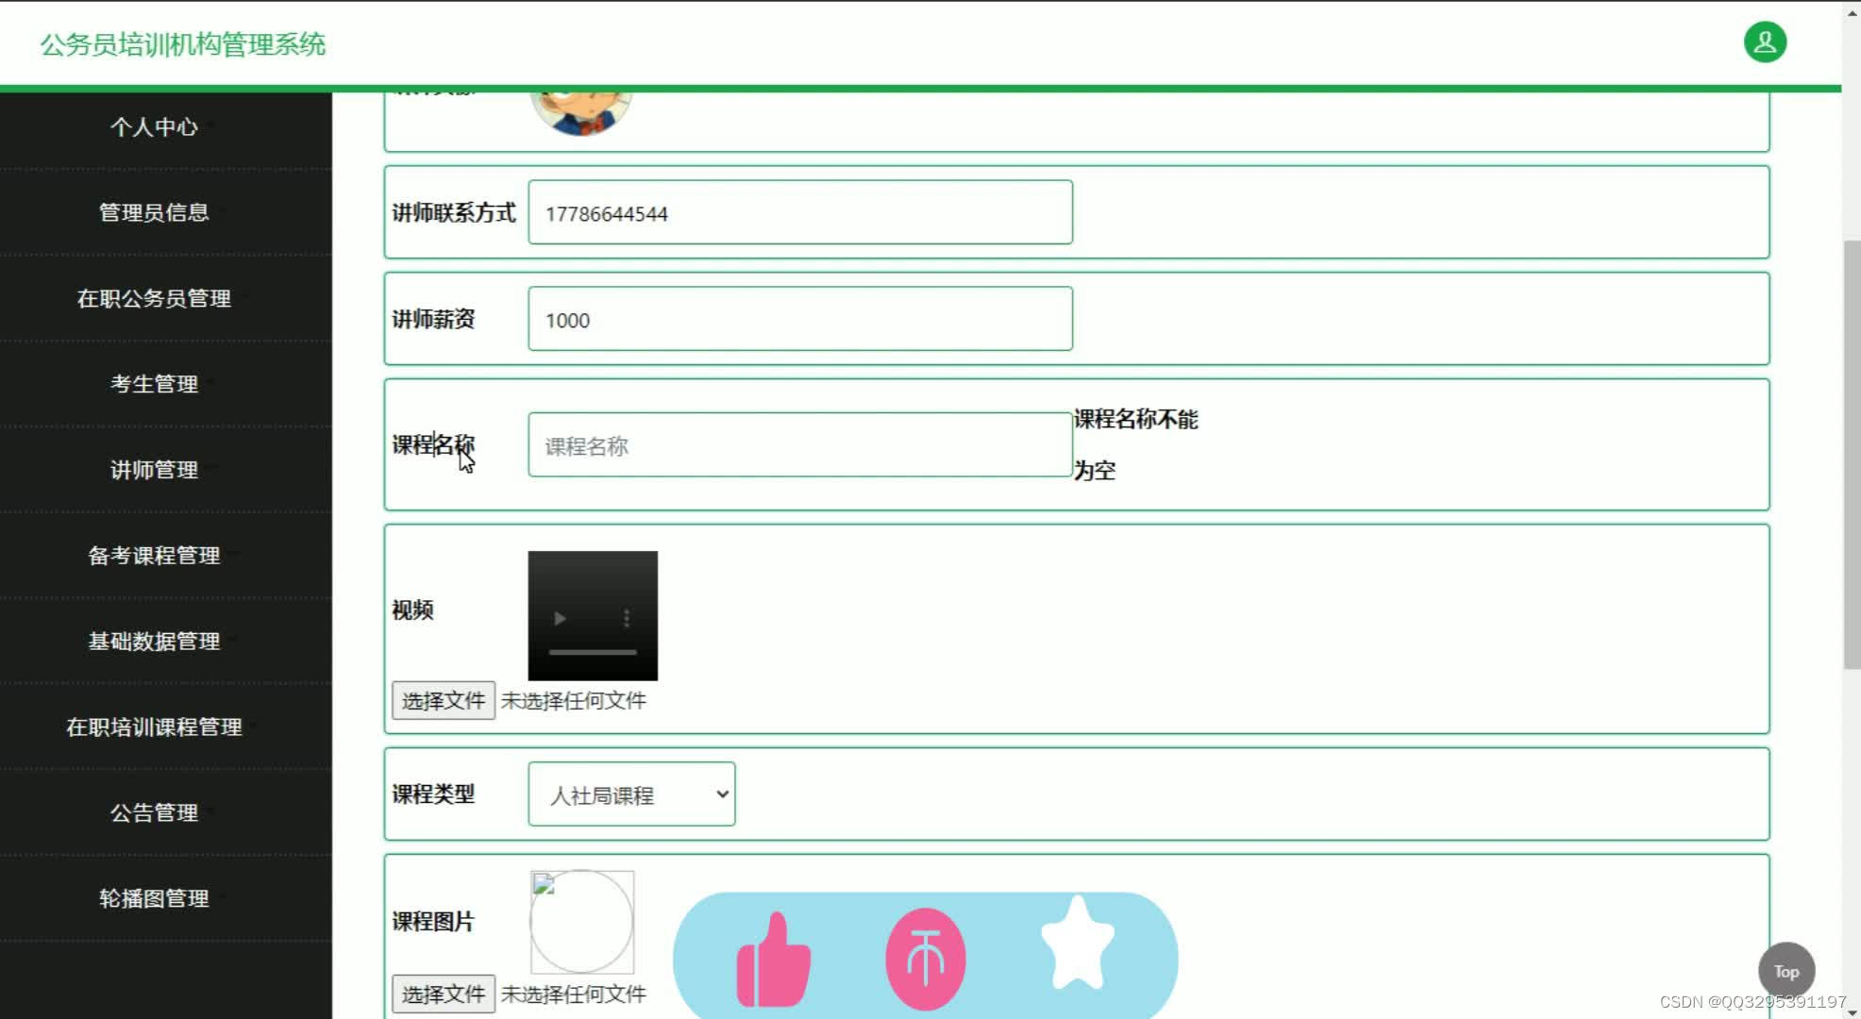Click the 考生管理 sidebar icon
The image size is (1861, 1019).
(x=153, y=384)
